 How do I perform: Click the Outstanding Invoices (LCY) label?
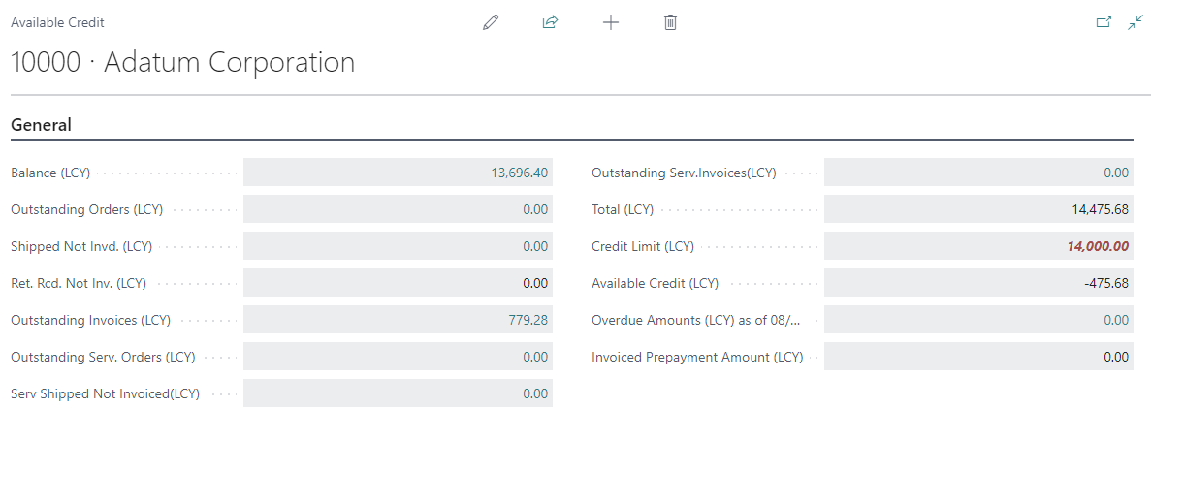point(90,320)
